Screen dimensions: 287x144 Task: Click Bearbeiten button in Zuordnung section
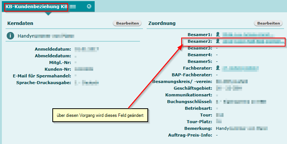coord(268,23)
